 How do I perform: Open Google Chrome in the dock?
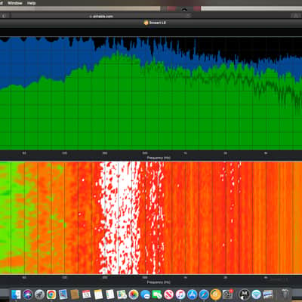pyautogui.click(x=51, y=294)
